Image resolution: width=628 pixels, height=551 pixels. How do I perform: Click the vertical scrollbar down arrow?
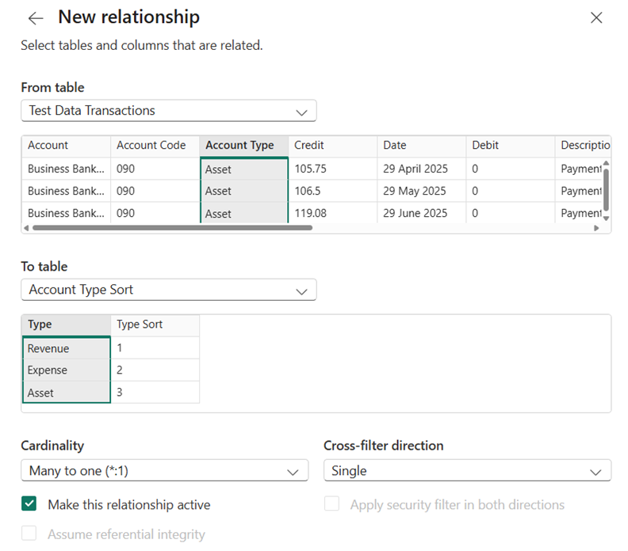(607, 218)
